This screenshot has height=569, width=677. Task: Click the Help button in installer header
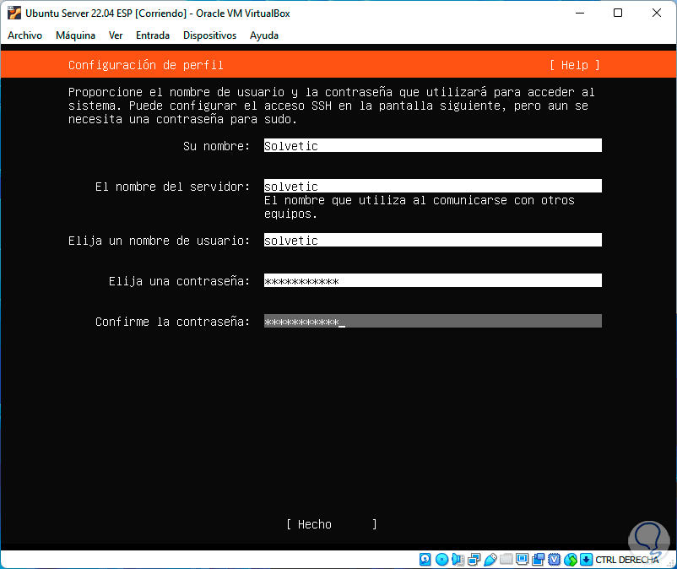pyautogui.click(x=575, y=65)
